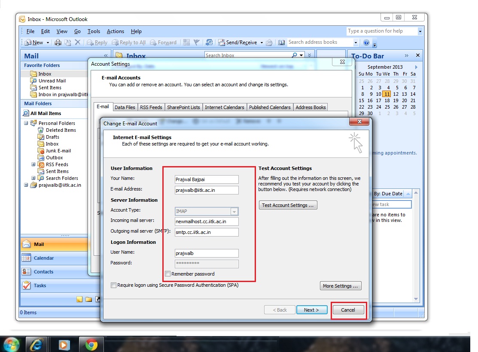This screenshot has width=478, height=352.
Task: Click the New mail message toolbar icon
Action: [x=28, y=42]
